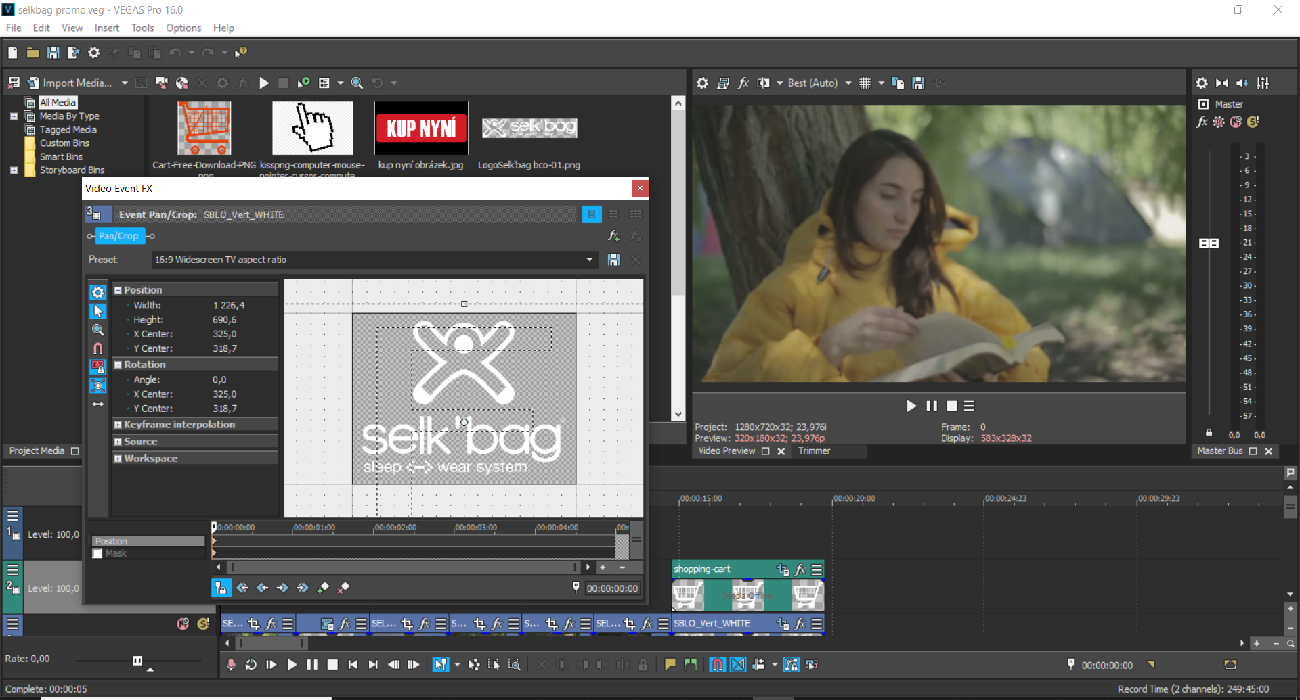Image resolution: width=1300 pixels, height=700 pixels.
Task: Click the Import Media button
Action: [x=70, y=83]
